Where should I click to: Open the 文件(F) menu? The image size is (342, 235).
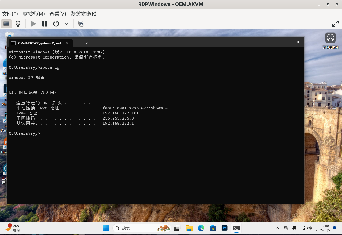coord(10,14)
